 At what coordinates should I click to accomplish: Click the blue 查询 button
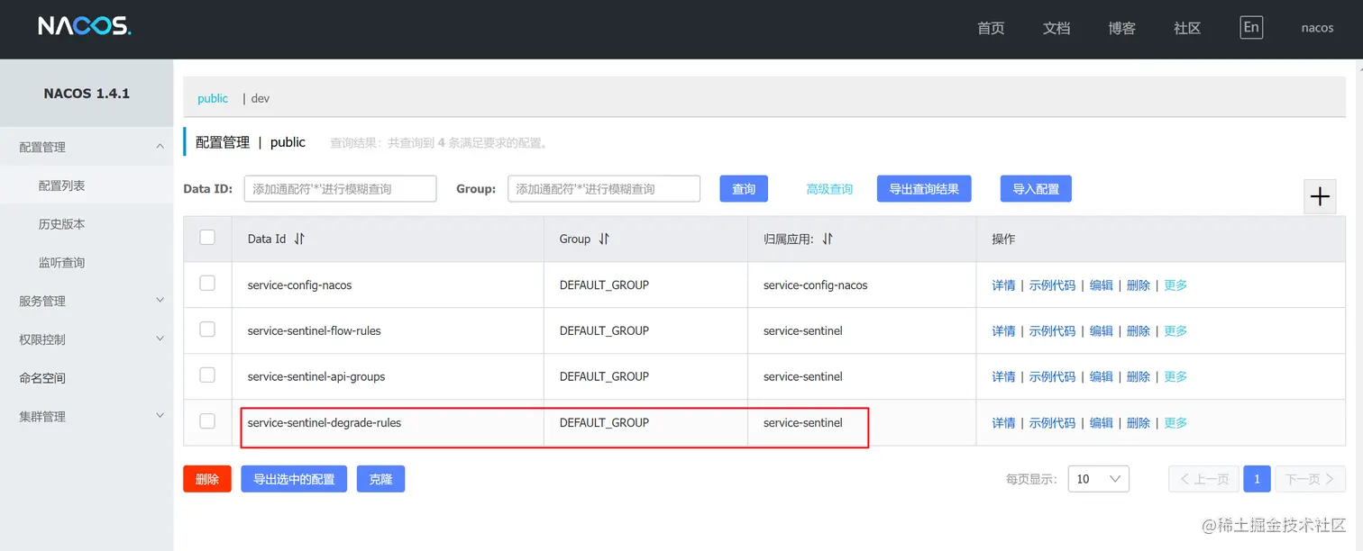tap(744, 189)
